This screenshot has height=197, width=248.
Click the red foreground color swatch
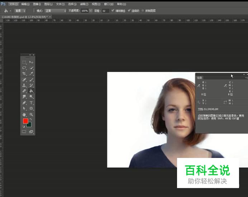coord(25,121)
